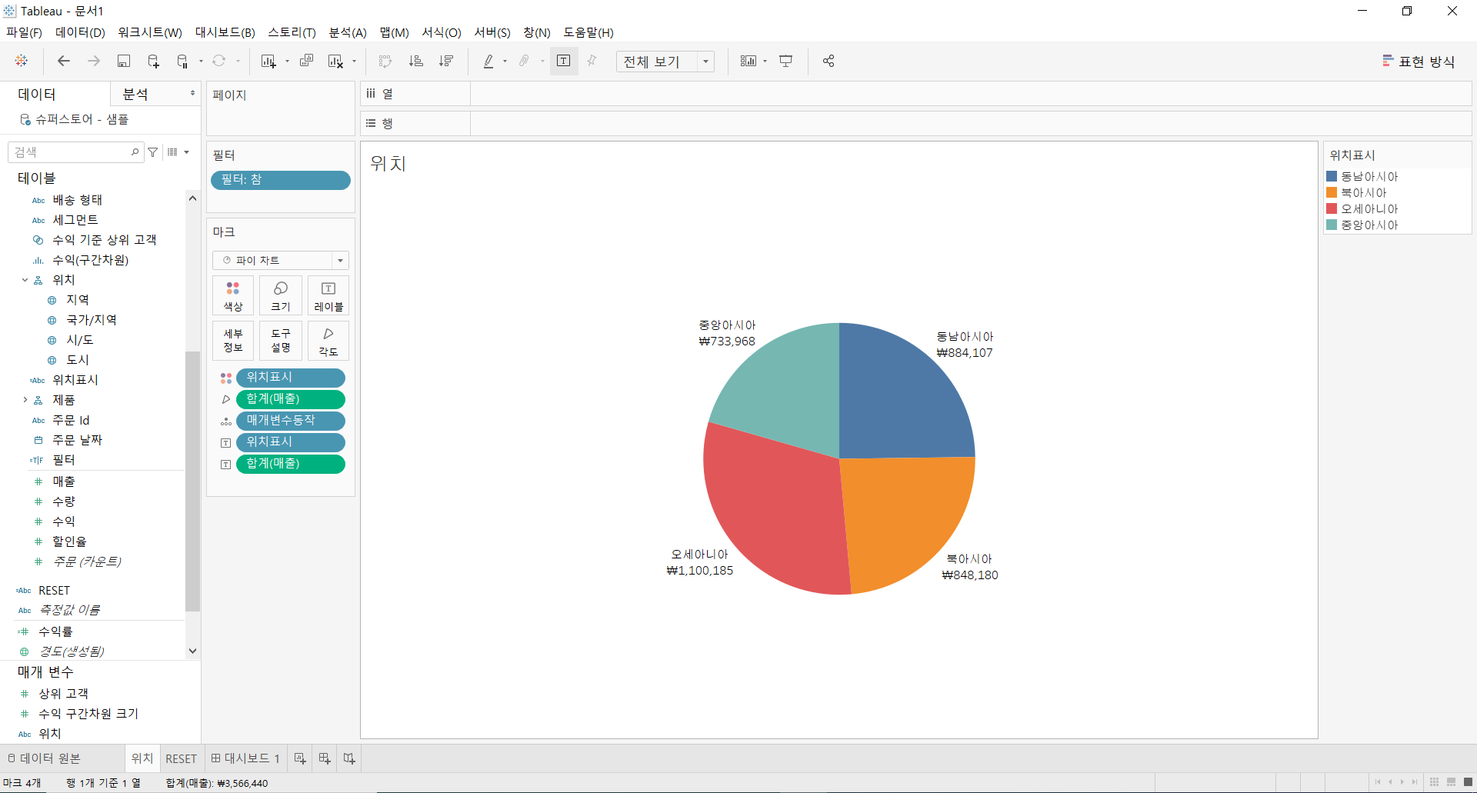Click the data pane scrollbar down arrow
The image size is (1477, 793).
coord(192,651)
